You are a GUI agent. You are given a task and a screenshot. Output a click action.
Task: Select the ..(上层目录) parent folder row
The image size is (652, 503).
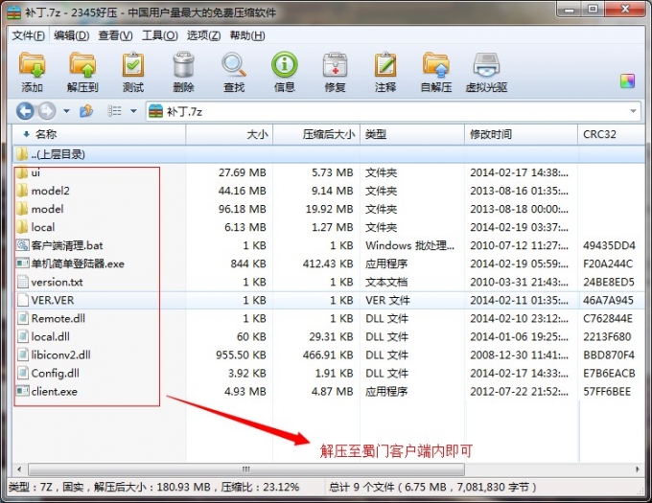click(x=329, y=154)
